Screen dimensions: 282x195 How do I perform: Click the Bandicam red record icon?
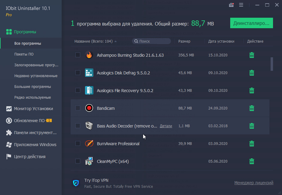click(x=89, y=108)
